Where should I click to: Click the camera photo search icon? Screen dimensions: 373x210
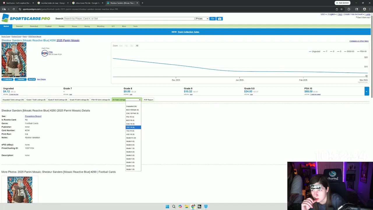[x=220, y=19]
